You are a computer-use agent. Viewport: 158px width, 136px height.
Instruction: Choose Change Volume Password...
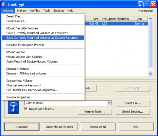pyautogui.click(x=43, y=85)
